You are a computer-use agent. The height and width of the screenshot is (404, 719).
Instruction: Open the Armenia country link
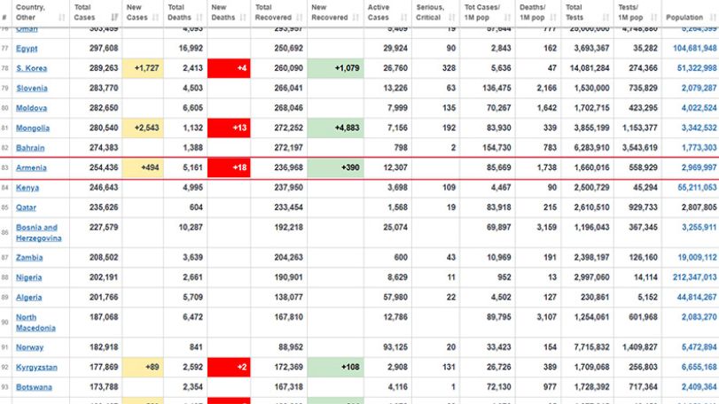coord(31,167)
